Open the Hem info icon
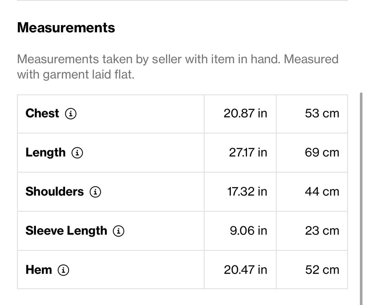 pos(64,270)
